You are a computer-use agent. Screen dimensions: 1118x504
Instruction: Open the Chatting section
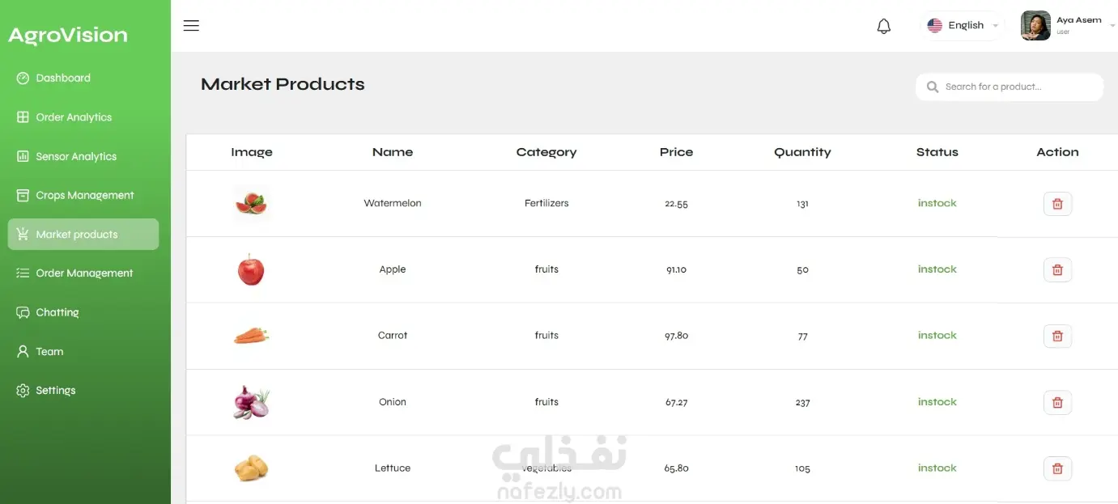point(57,312)
